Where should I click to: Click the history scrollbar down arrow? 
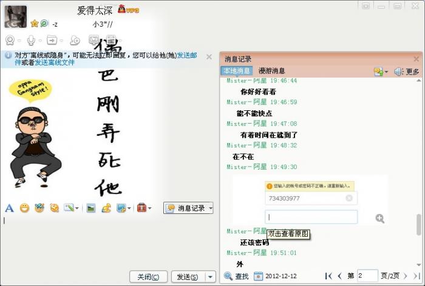pos(419,265)
